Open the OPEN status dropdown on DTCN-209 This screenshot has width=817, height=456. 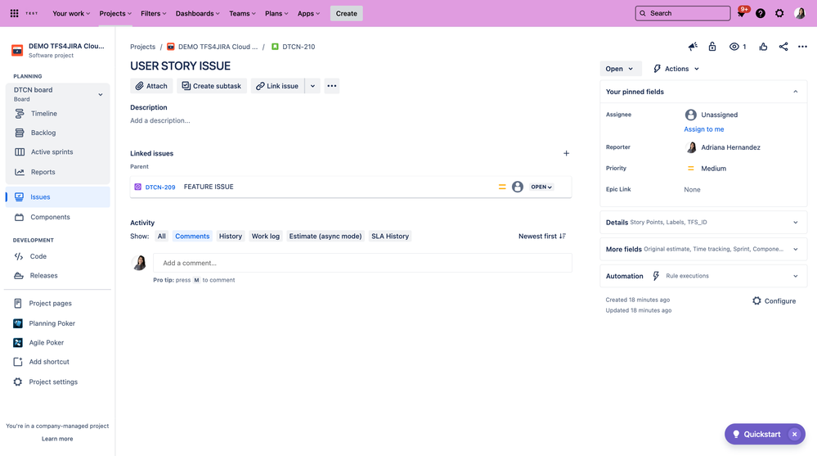(541, 187)
